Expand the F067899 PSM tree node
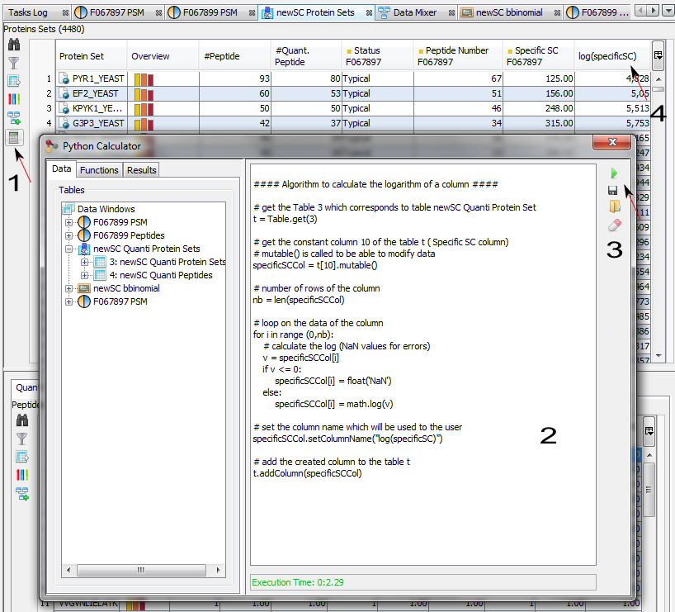The image size is (675, 612). point(69,222)
